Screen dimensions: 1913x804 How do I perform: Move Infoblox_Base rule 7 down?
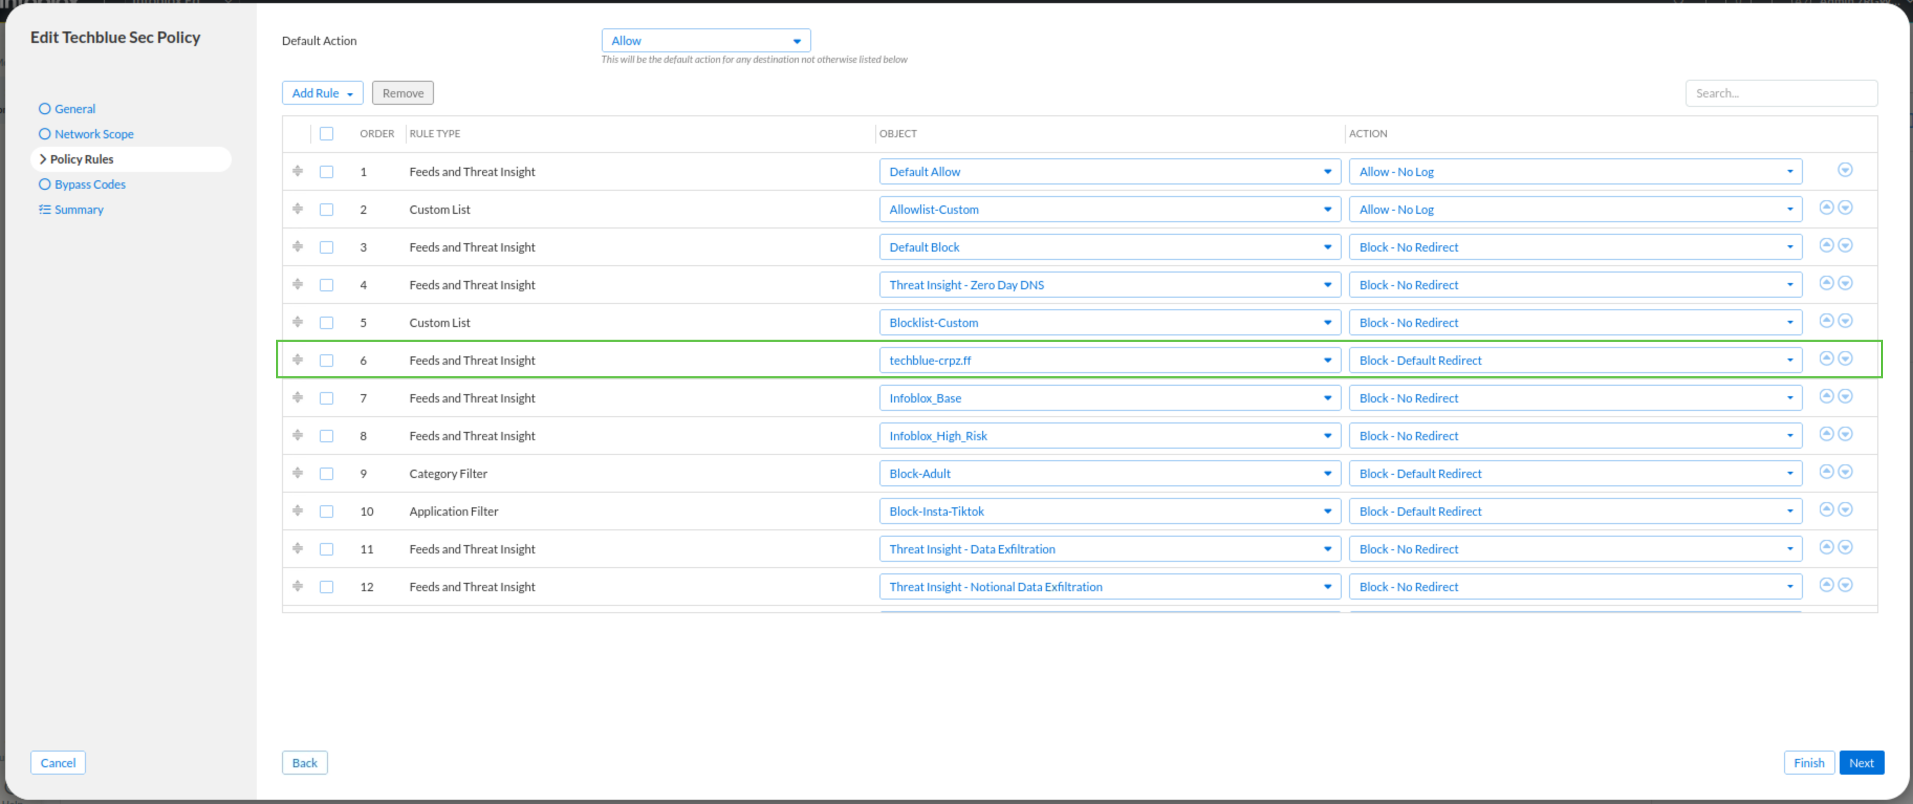coord(1845,396)
